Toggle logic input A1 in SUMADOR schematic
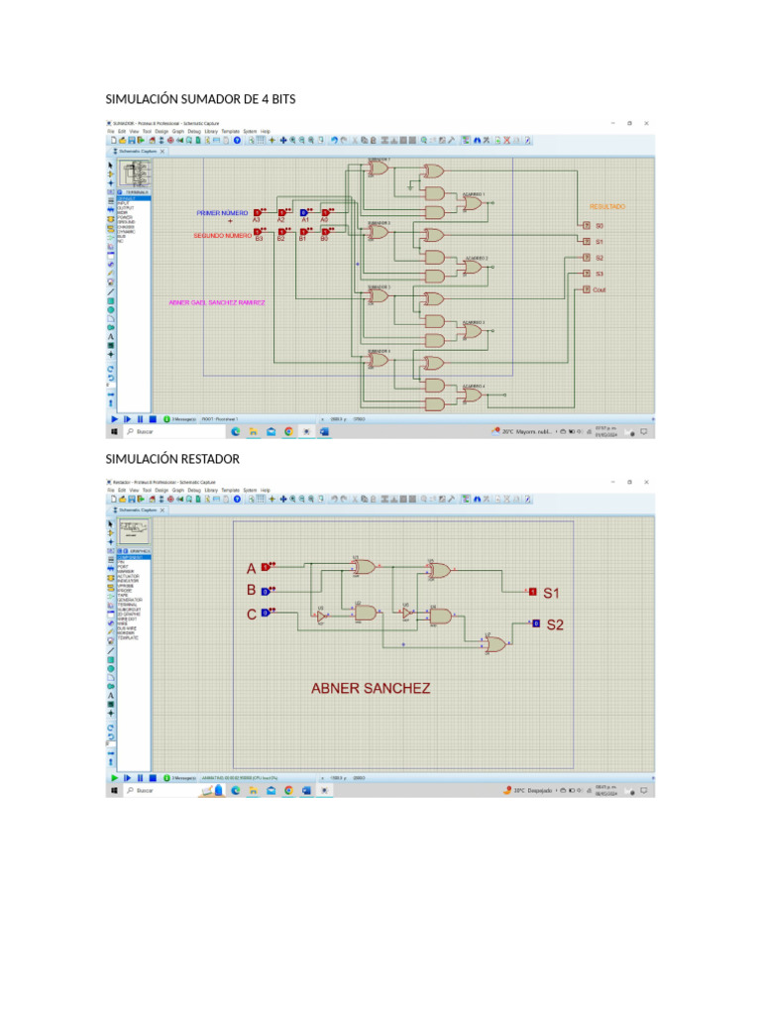Viewport: 761px width, 1015px height. [305, 212]
